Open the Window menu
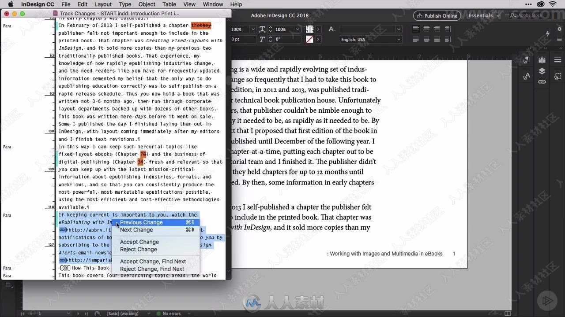Viewport: 565px width, 317px height. (213, 4)
